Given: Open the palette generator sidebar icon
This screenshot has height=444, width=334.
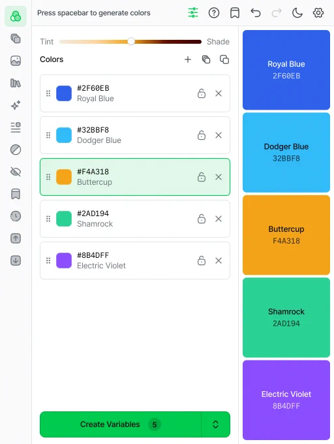Looking at the screenshot, I should 16,16.
